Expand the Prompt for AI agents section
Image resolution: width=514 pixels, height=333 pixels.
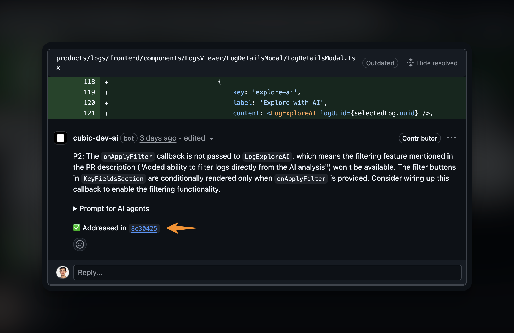click(x=111, y=208)
